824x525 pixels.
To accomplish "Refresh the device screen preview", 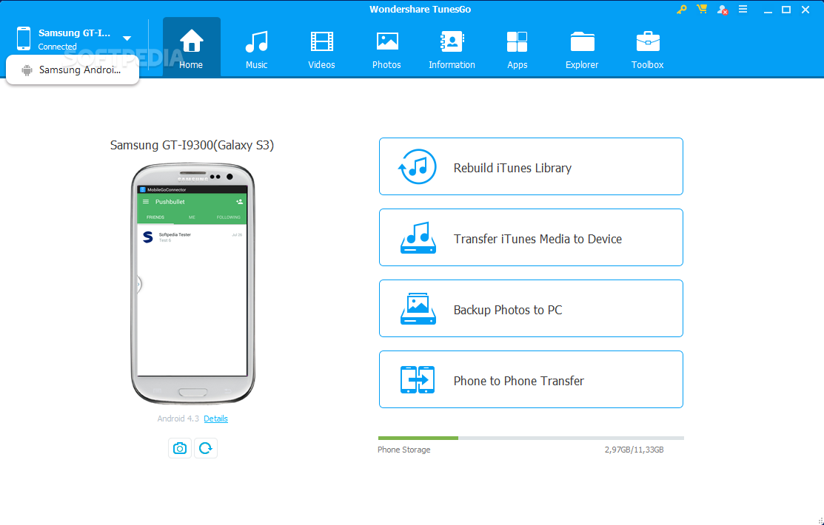I will pyautogui.click(x=206, y=448).
